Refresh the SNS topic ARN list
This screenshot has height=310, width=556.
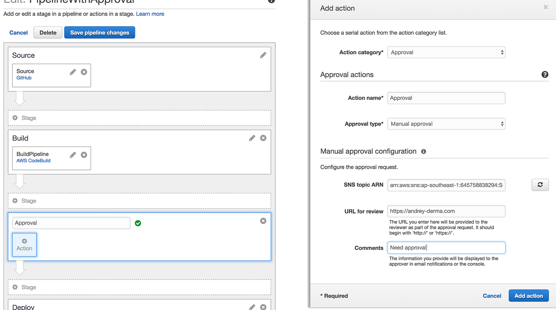tap(540, 185)
